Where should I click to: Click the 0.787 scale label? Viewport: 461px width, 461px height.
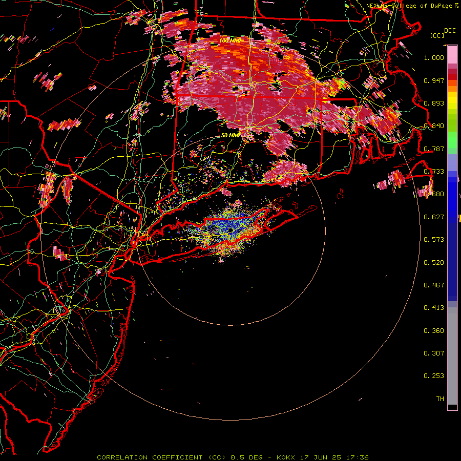click(434, 149)
